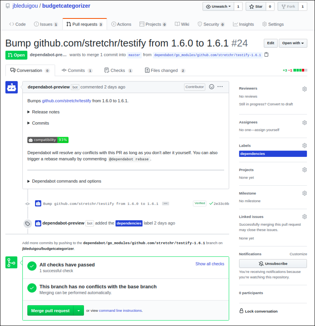Click the repository book icon beside jbleduigou
Image resolution: width=315 pixels, height=326 pixels.
[8, 6]
